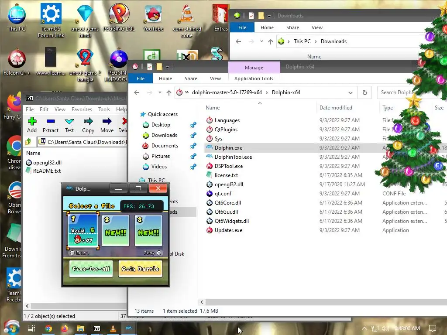Show hidden system tray icons

point(364,328)
